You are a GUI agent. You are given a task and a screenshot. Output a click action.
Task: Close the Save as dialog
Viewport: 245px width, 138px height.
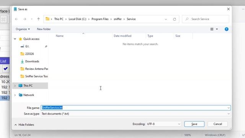coord(228,9)
